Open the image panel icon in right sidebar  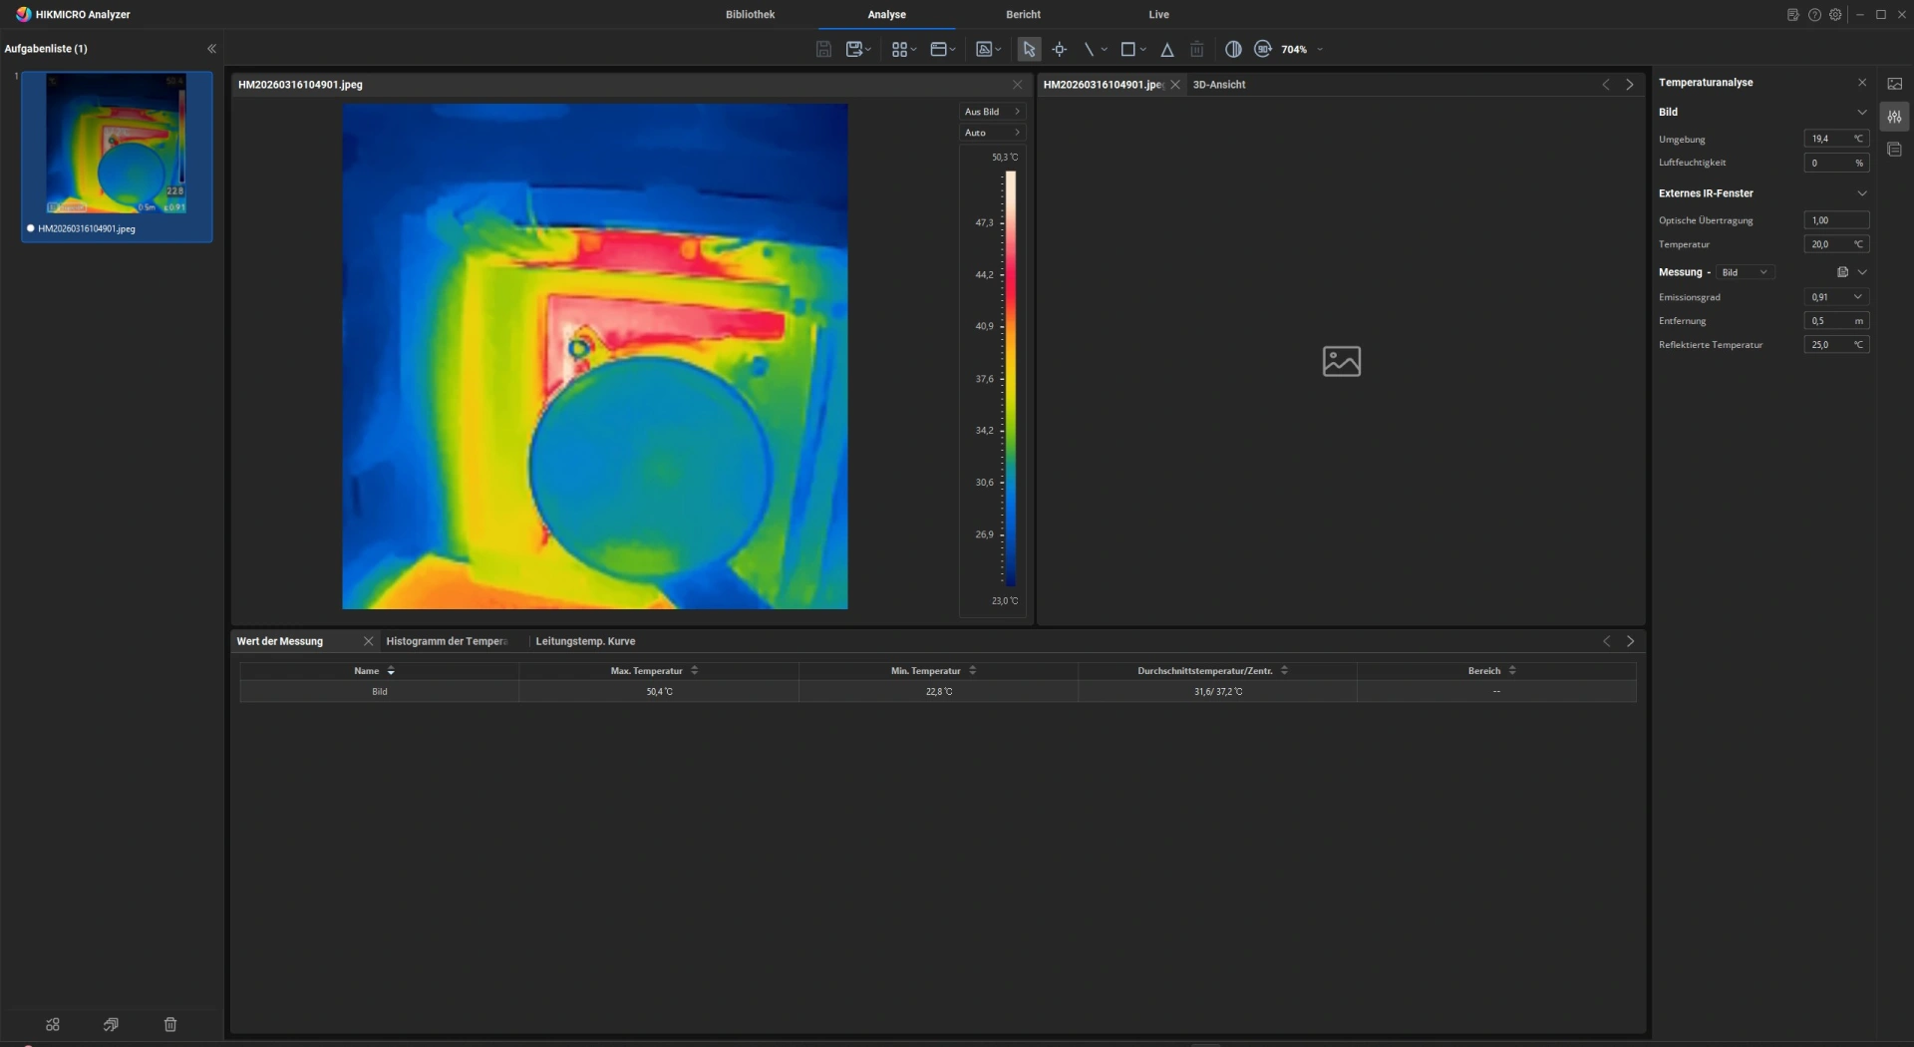[1894, 84]
